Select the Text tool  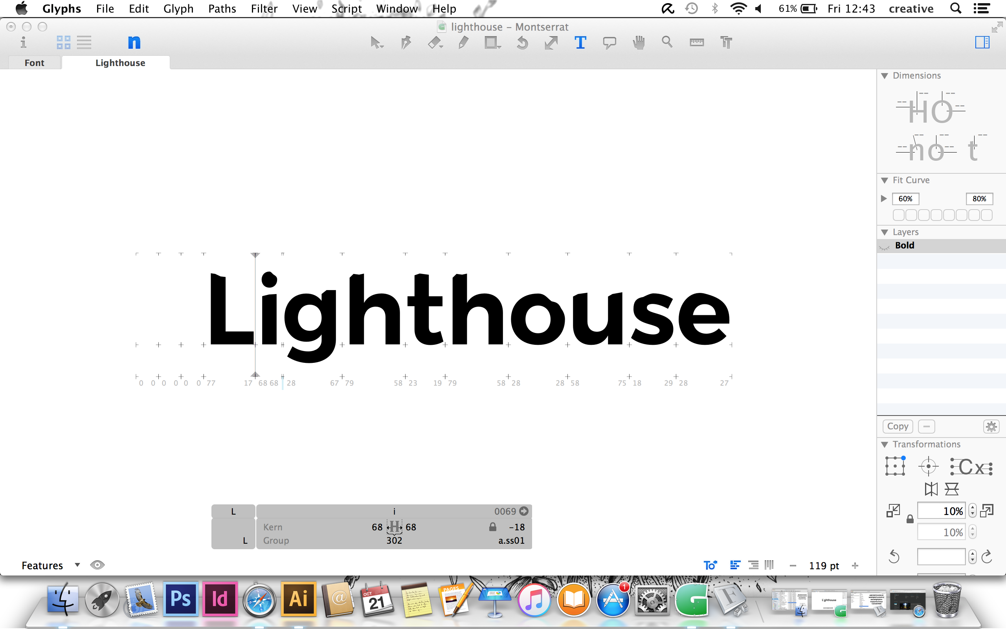tap(580, 42)
